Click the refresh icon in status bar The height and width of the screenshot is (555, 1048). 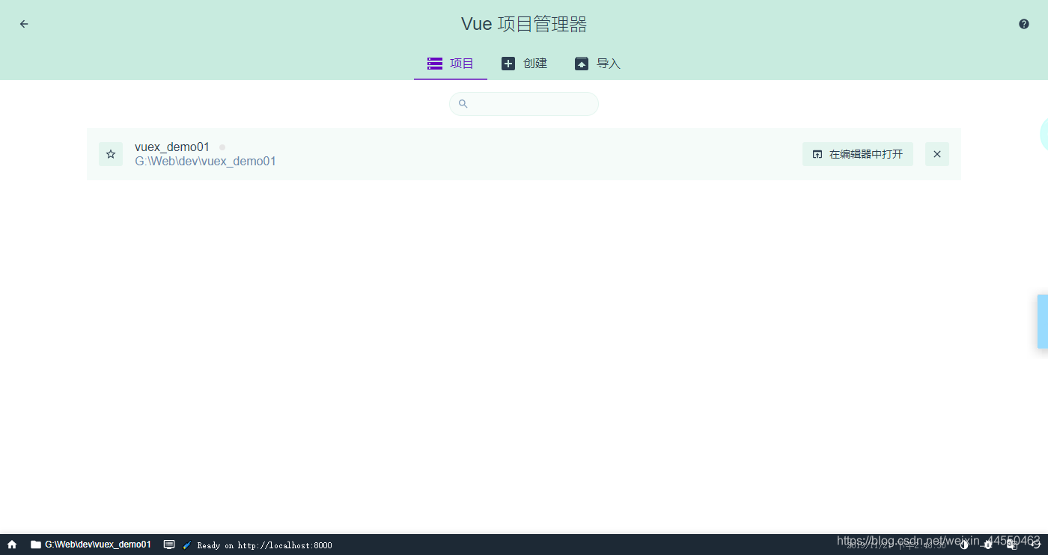click(1036, 545)
